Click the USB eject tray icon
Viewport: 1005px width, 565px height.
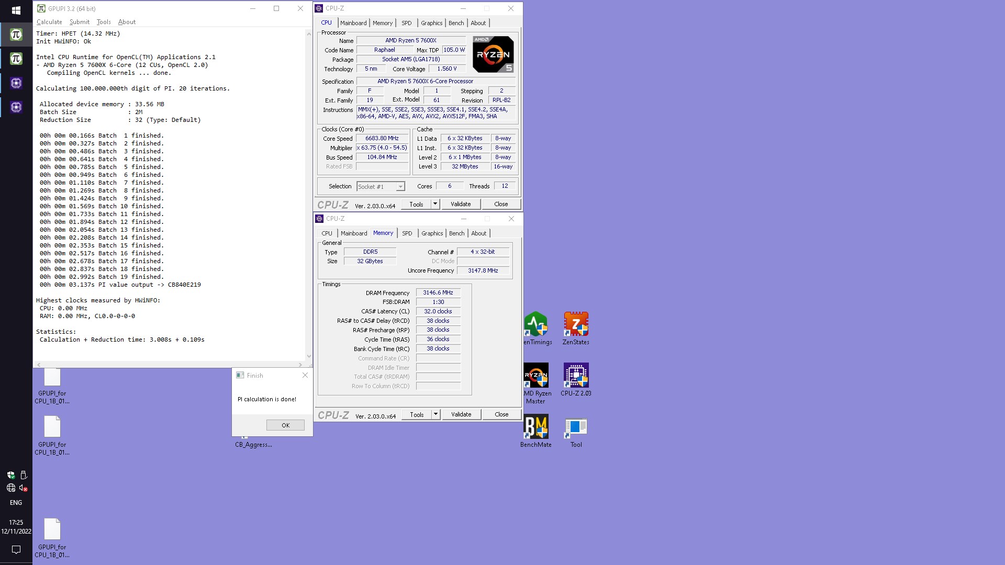point(24,475)
